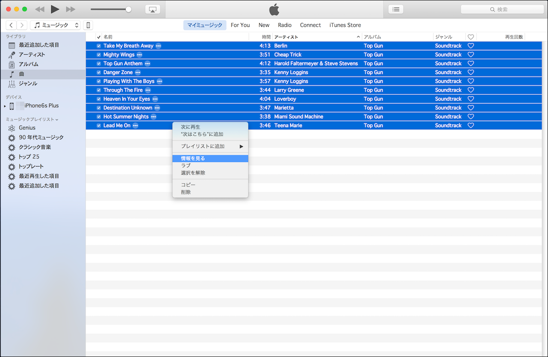Click the more options dots for Lead Me On
The width and height of the screenshot is (548, 357).
[x=136, y=126]
